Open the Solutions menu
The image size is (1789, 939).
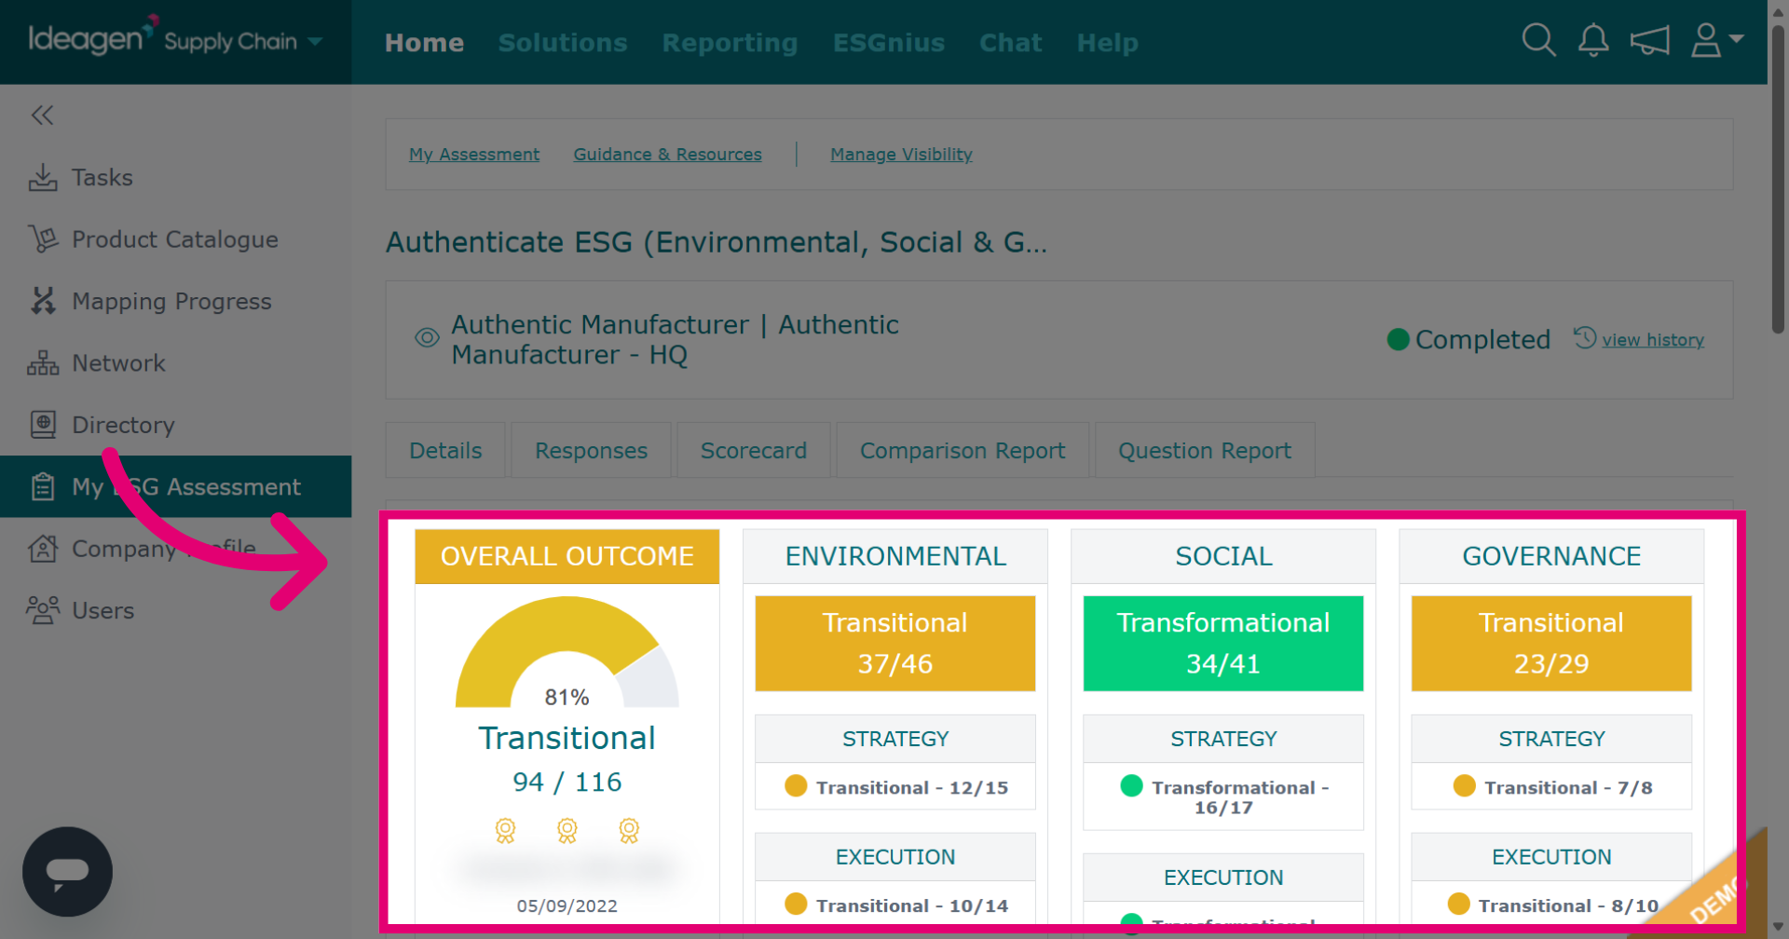[563, 43]
